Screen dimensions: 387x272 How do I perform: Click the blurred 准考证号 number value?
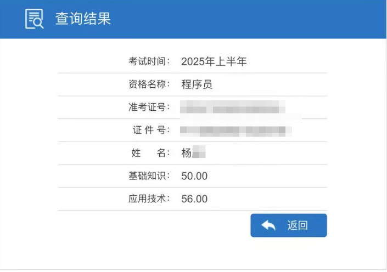(233, 107)
